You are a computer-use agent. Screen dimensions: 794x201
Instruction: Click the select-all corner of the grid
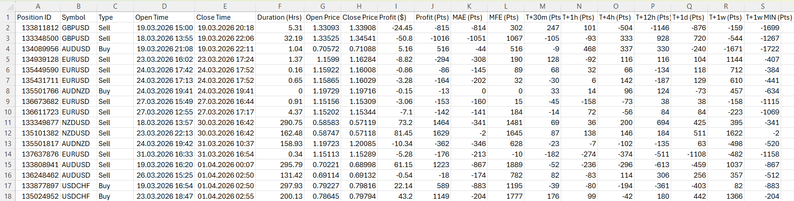point(7,6)
